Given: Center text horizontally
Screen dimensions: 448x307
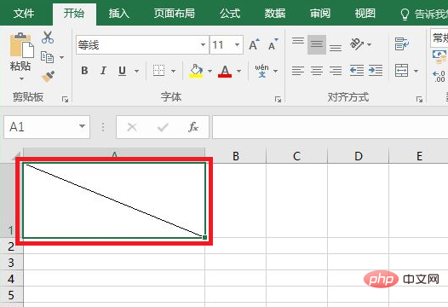Looking at the screenshot, I should click(x=317, y=71).
